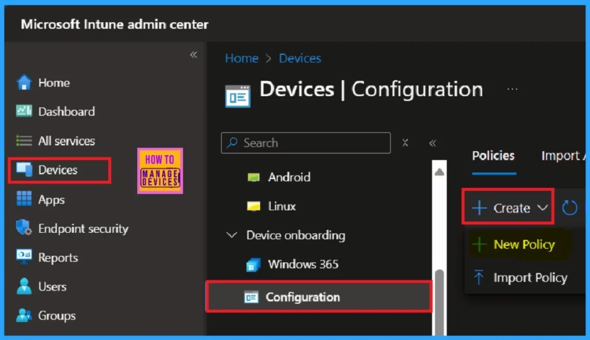Click the Devices | Configuration page title
The width and height of the screenshot is (590, 340).
[x=371, y=90]
